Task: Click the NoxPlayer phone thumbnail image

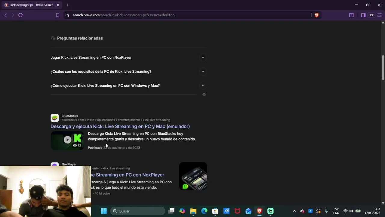Action: pos(193,176)
